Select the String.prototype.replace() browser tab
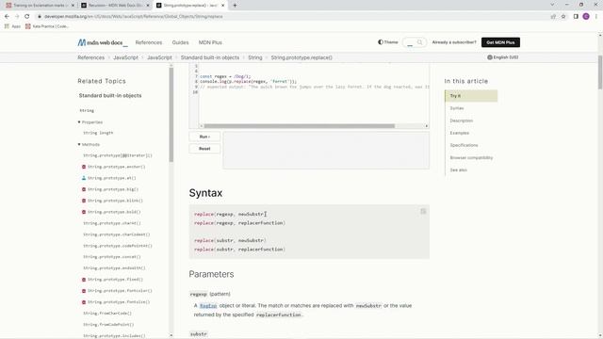 point(190,6)
